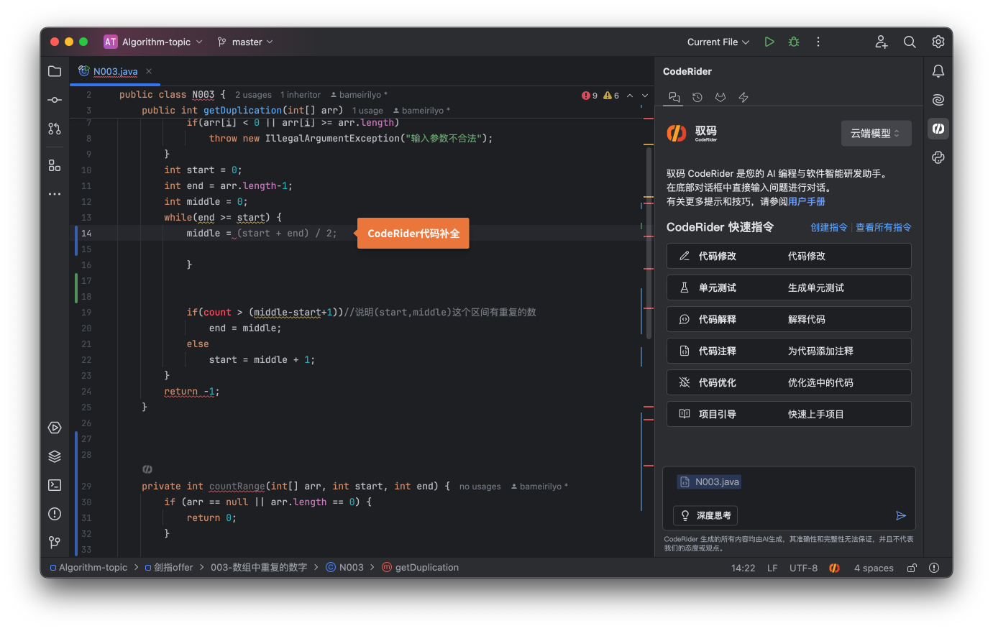Toggle the 深度思考 deep thinking option

(x=705, y=515)
